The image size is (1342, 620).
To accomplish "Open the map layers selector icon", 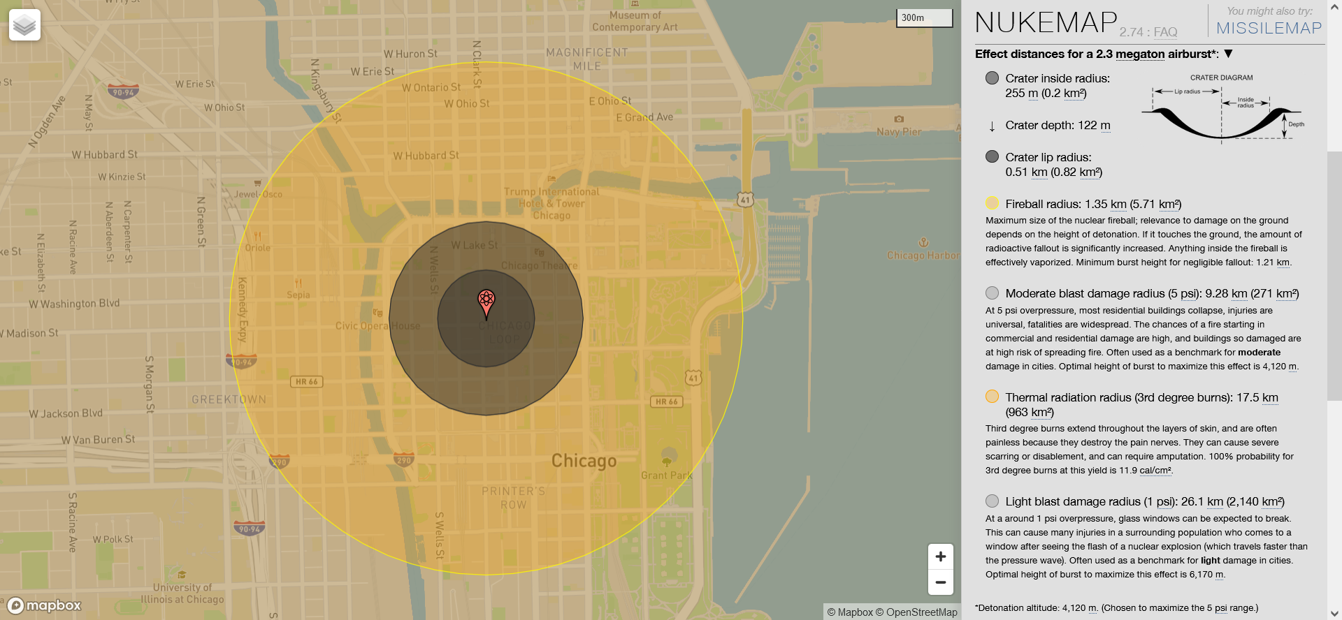I will [24, 25].
